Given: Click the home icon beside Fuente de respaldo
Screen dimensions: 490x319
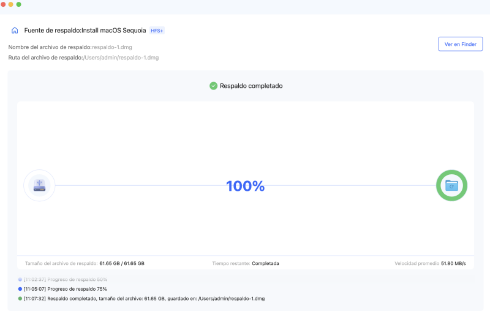Looking at the screenshot, I should tap(15, 30).
